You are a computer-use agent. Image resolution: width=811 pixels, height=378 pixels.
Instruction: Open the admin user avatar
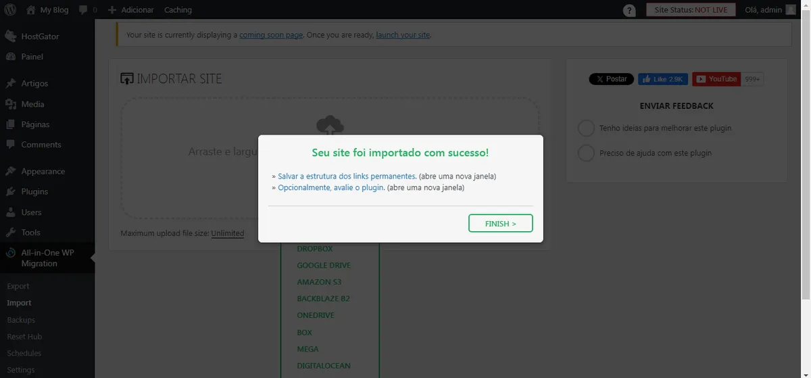[x=791, y=10]
